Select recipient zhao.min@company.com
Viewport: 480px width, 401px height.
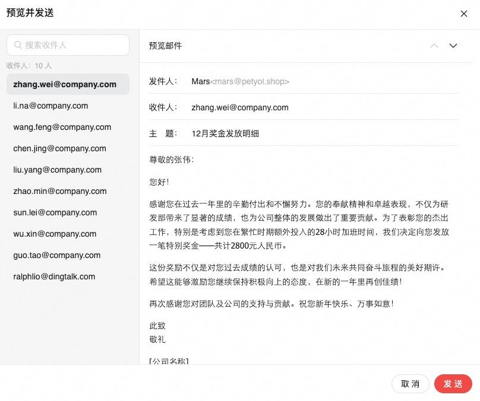[59, 191]
